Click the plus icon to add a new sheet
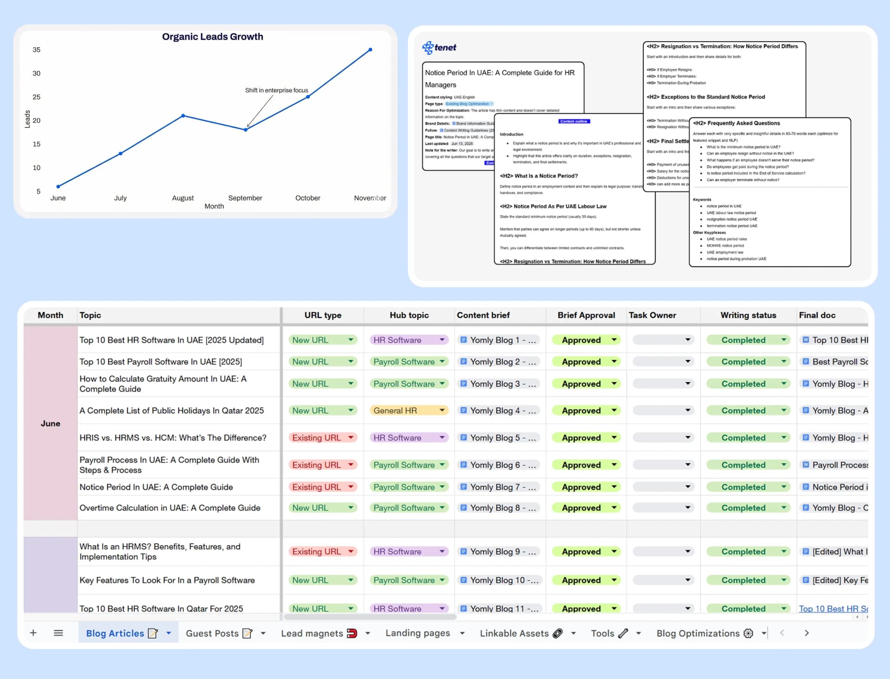Viewport: 890px width, 679px height. (33, 633)
